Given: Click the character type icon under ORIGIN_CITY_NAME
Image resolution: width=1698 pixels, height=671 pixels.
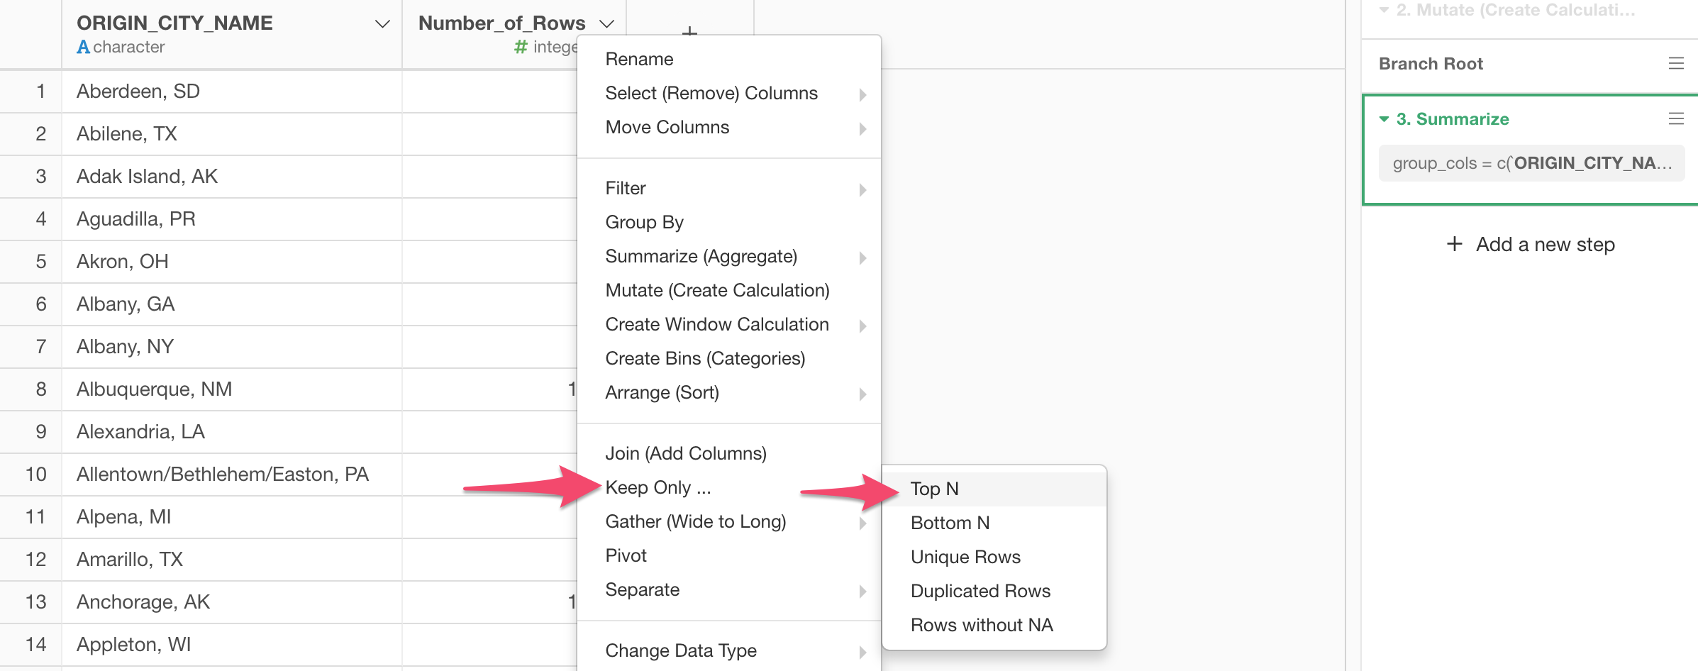Looking at the screenshot, I should (x=83, y=47).
